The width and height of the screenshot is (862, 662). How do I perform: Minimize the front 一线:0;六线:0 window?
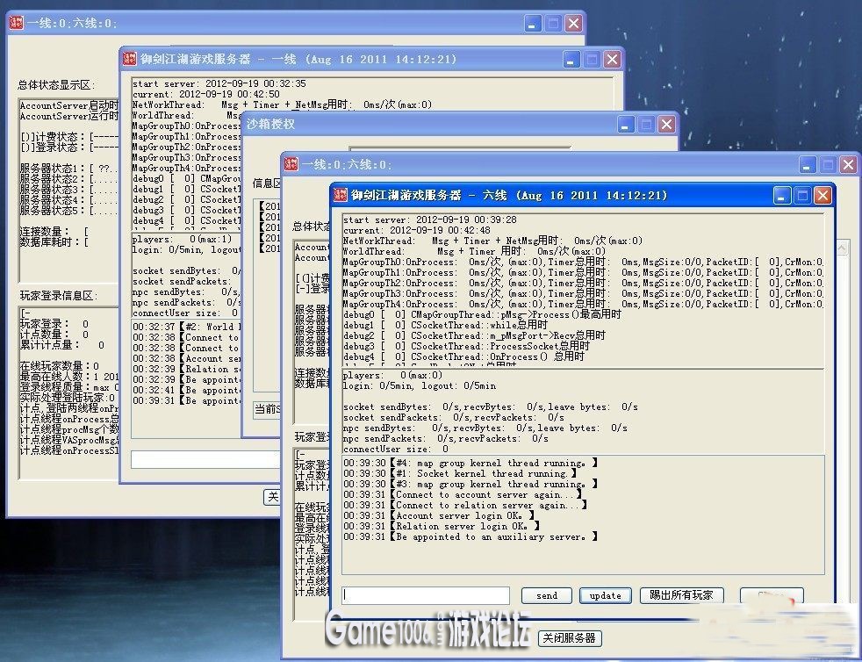tap(807, 164)
